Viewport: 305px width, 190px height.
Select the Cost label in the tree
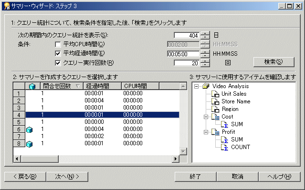point(227,117)
